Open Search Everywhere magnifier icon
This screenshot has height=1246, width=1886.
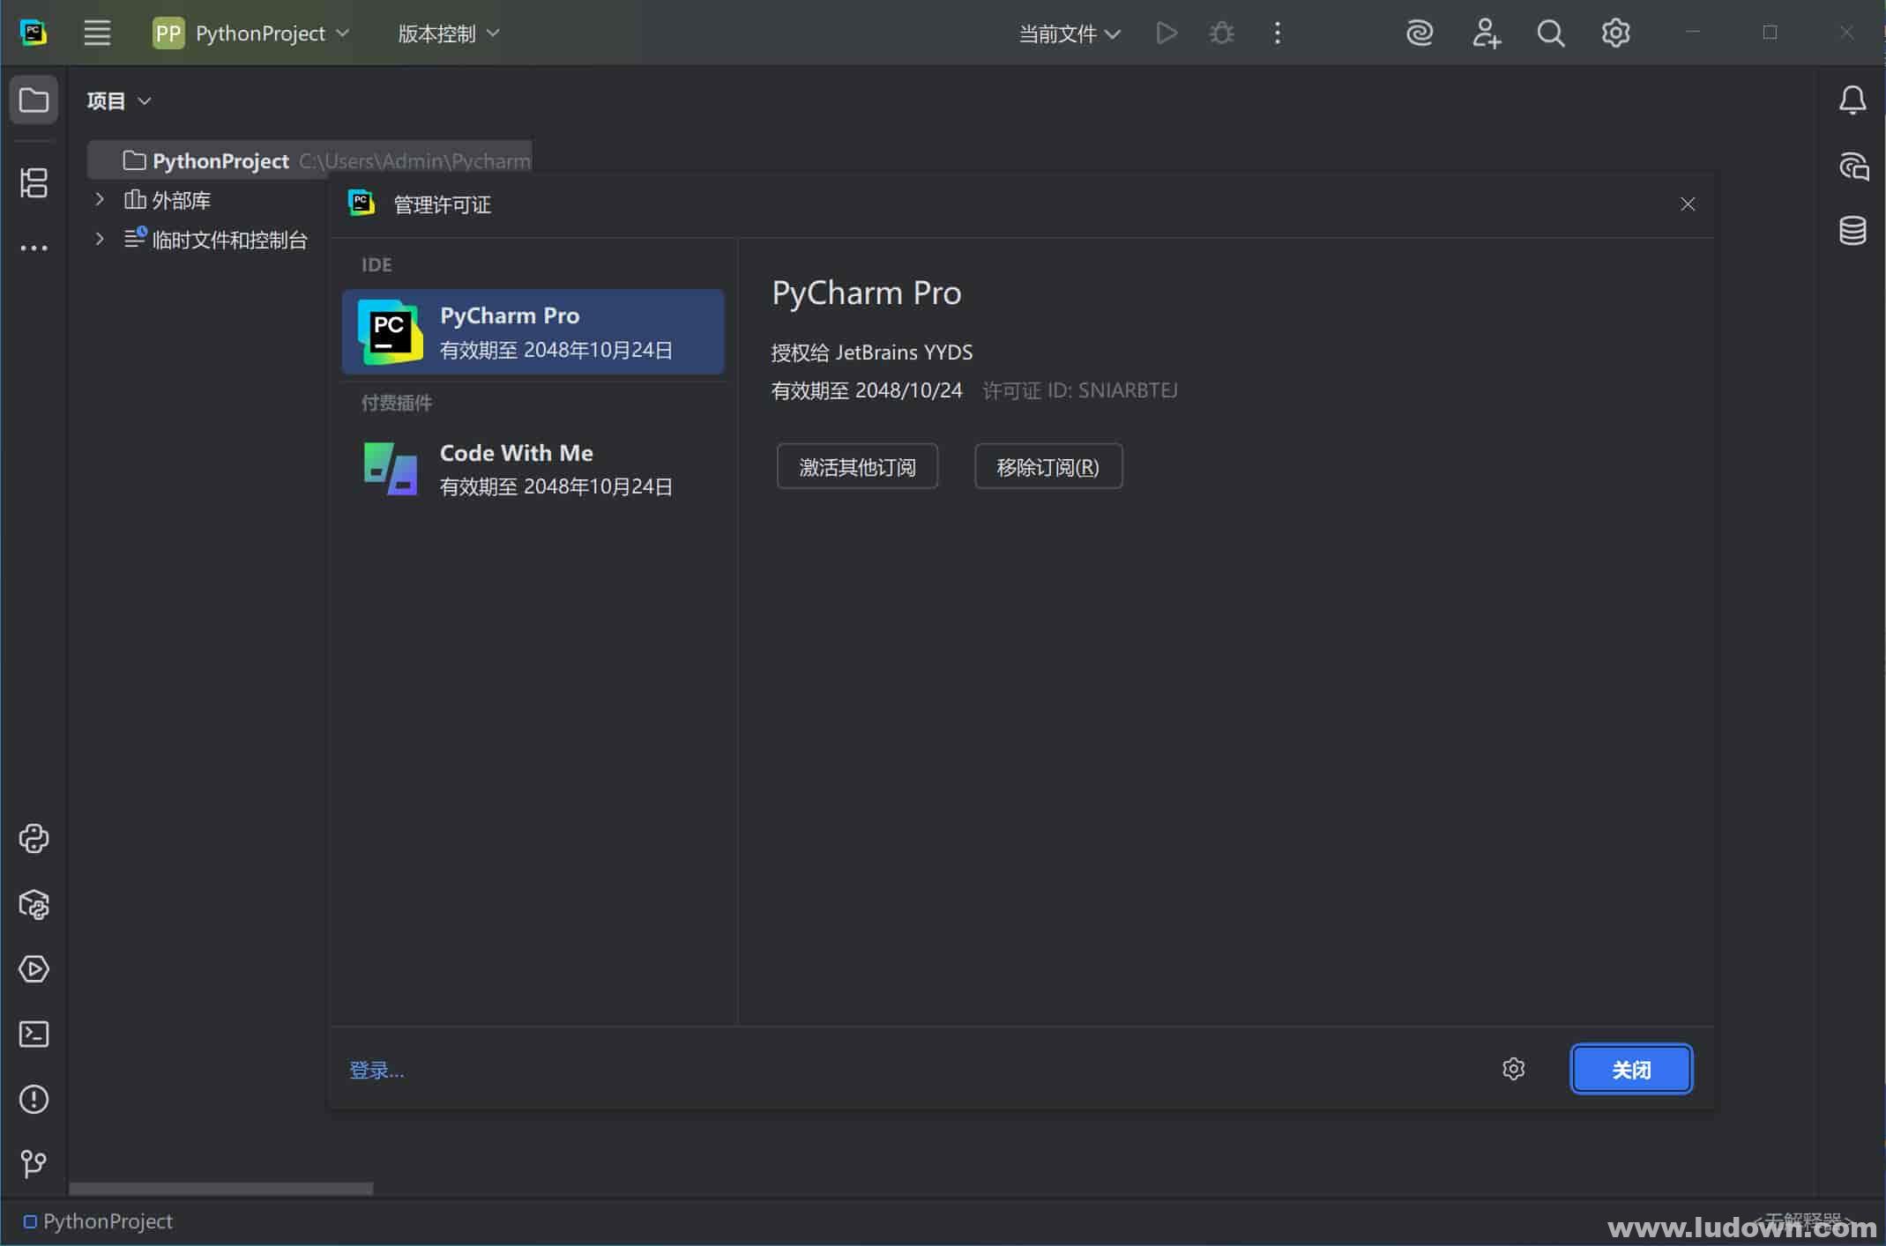coord(1551,33)
